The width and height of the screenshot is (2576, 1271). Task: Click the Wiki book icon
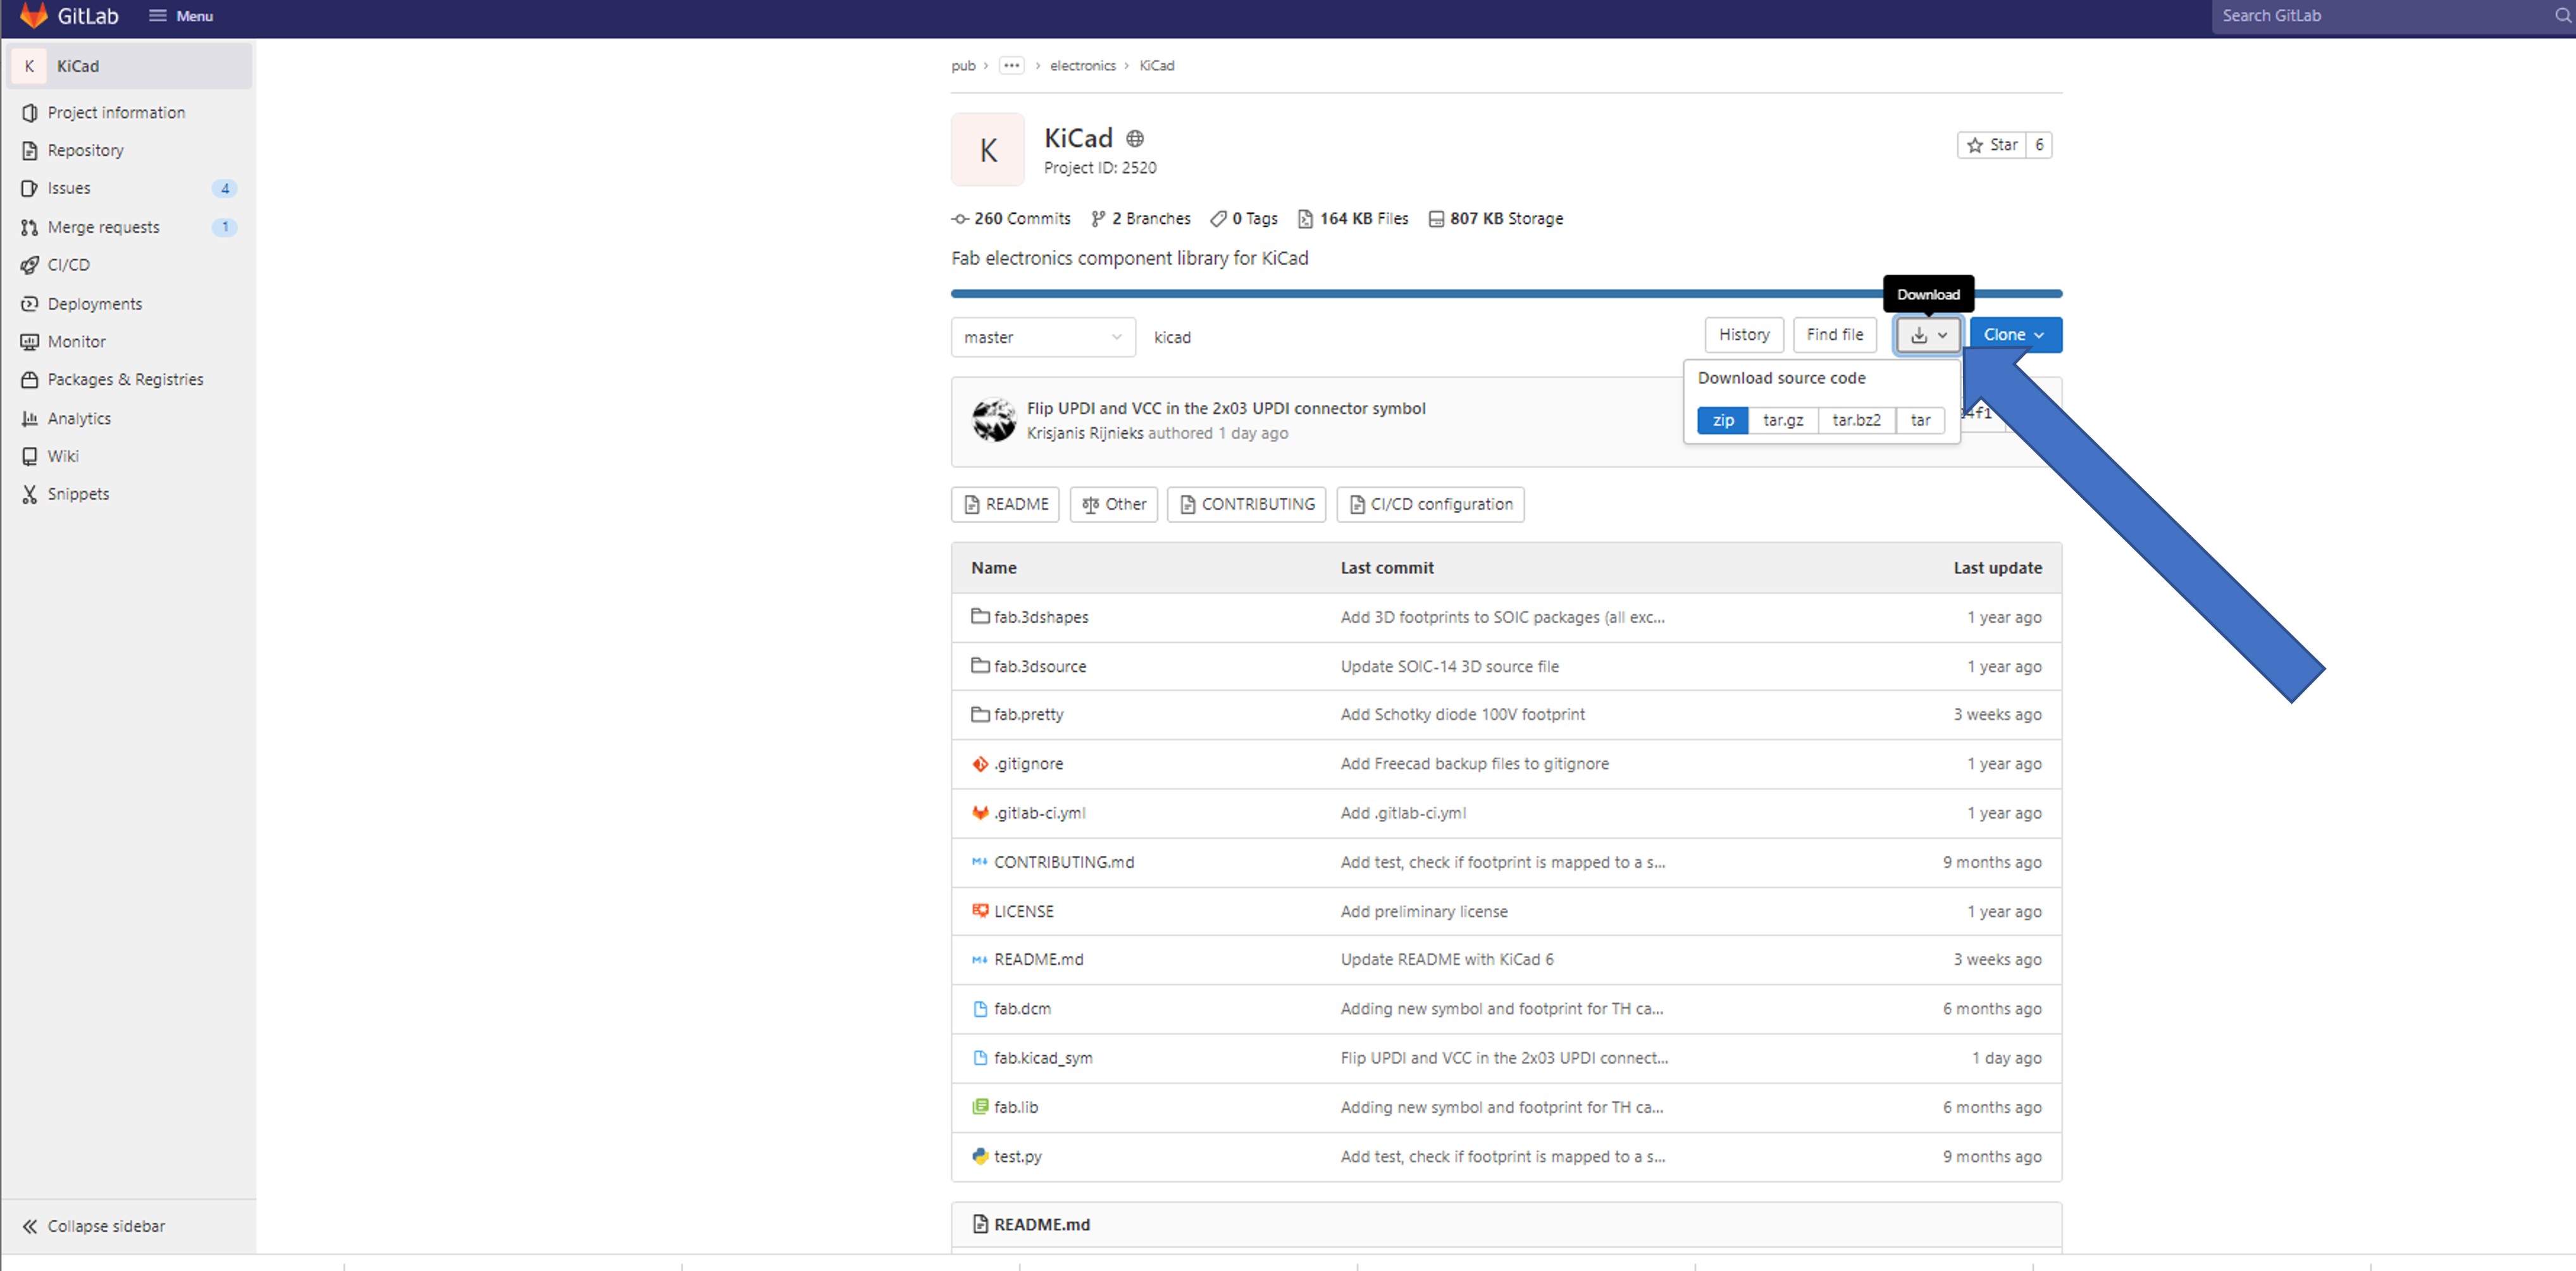tap(29, 456)
